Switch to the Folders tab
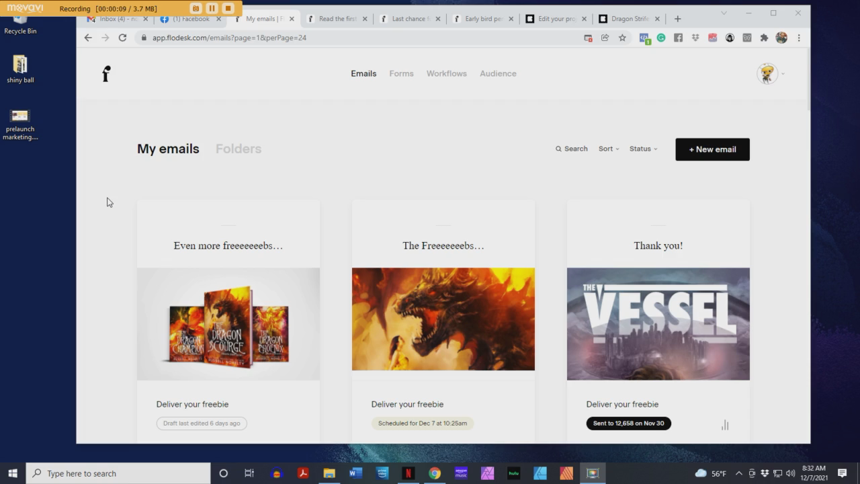The height and width of the screenshot is (484, 860). [x=238, y=149]
